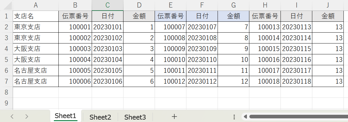348x122 pixels.
Task: Click cell containing 20230104
Action: [x=108, y=59]
